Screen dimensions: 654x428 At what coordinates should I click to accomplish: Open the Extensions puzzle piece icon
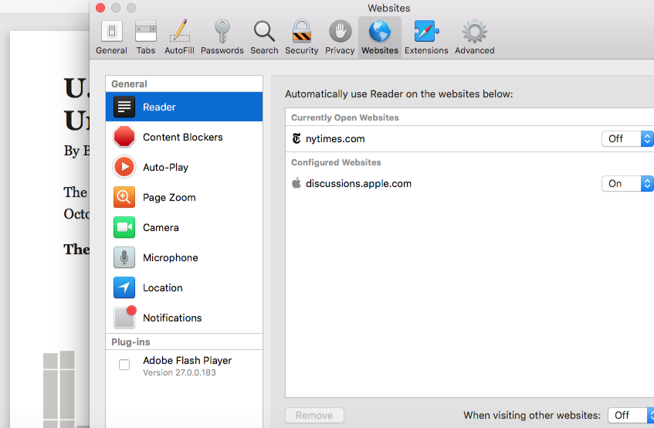pyautogui.click(x=426, y=31)
